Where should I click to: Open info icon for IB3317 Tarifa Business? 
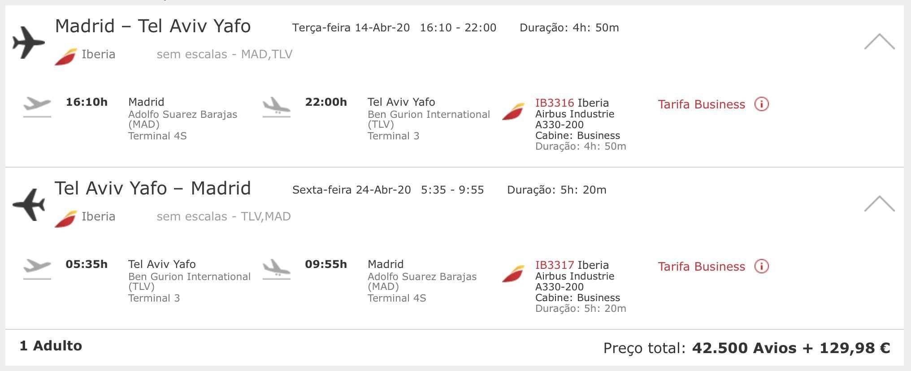pos(761,266)
